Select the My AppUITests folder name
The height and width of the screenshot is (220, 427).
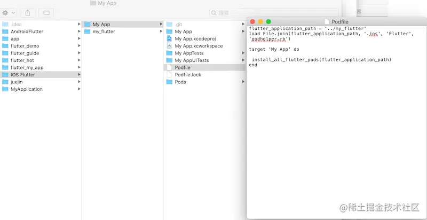tap(192, 60)
